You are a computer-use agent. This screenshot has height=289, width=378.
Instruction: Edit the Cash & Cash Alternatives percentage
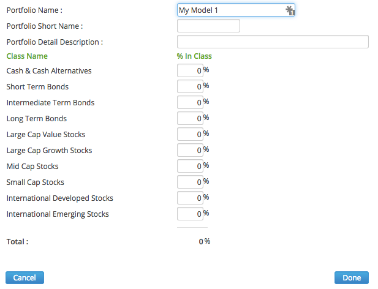[190, 71]
